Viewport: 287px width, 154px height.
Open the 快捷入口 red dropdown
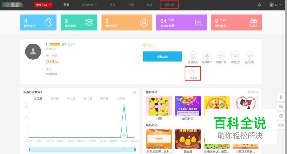(43, 5)
